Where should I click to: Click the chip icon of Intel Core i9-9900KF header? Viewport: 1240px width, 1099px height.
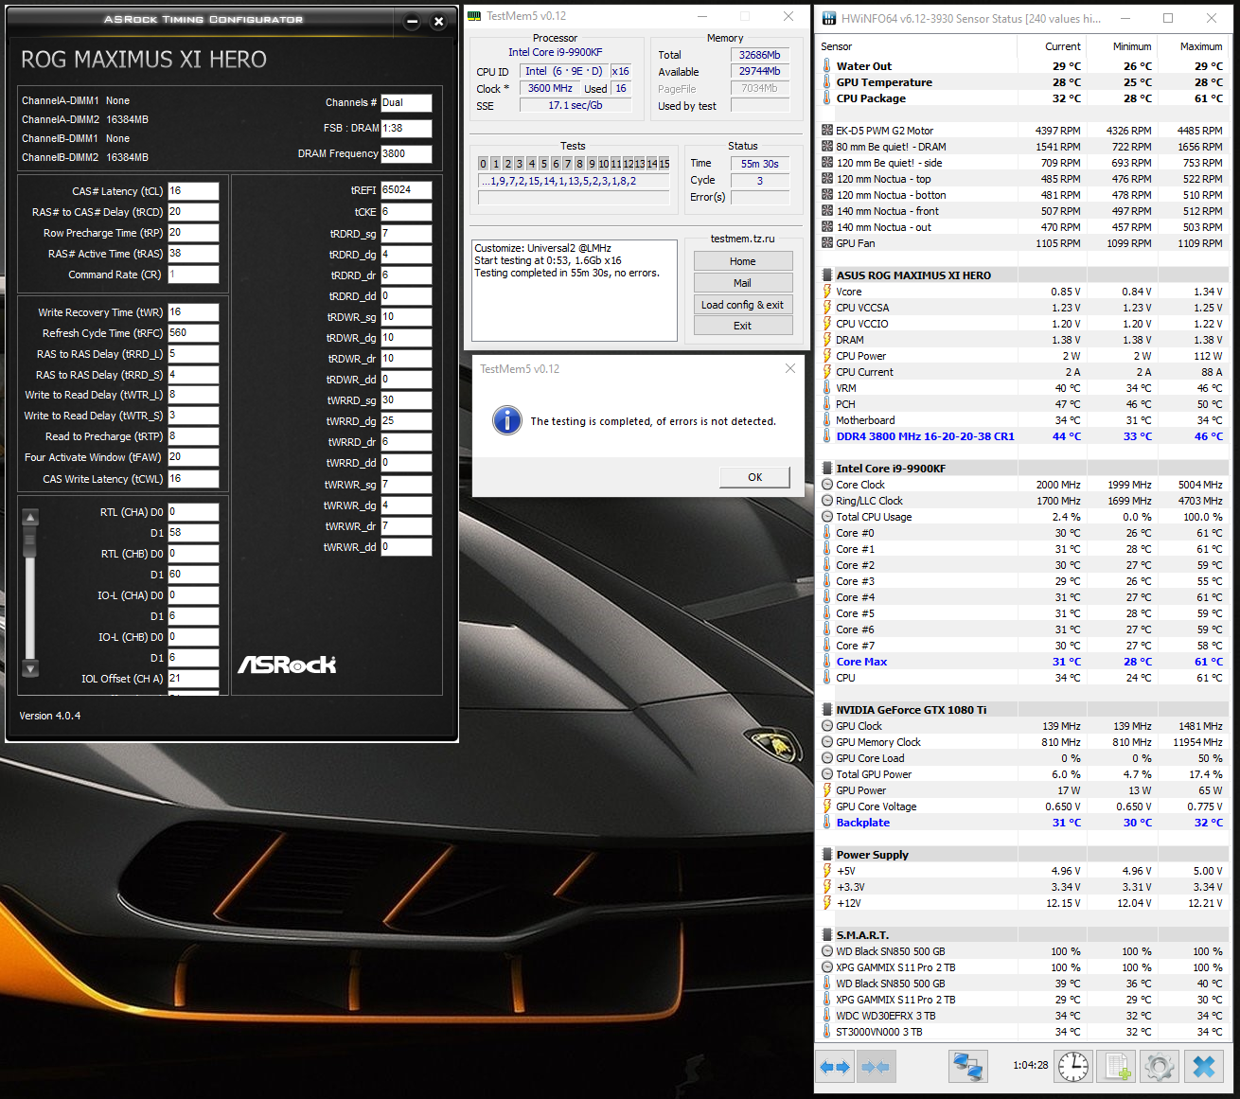click(x=827, y=469)
